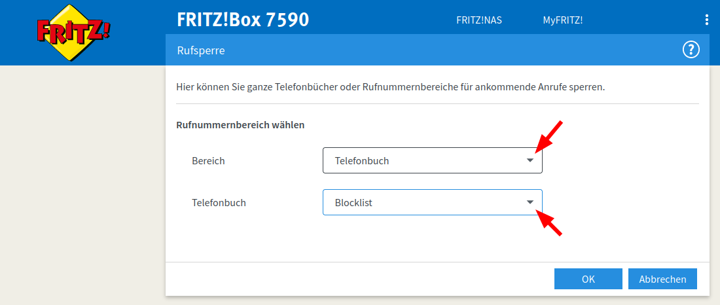Image resolution: width=720 pixels, height=305 pixels.
Task: Go to MyFRITZ! in the header
Action: pyautogui.click(x=562, y=20)
